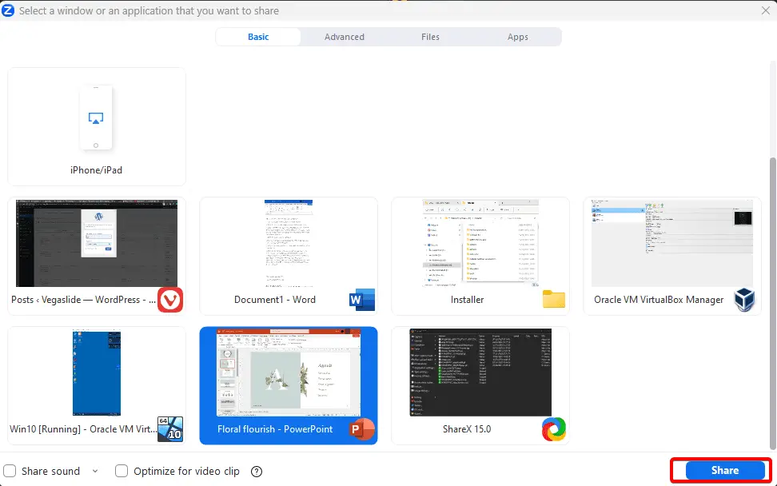Click the Installer label text
Image resolution: width=777 pixels, height=486 pixels.
click(467, 300)
